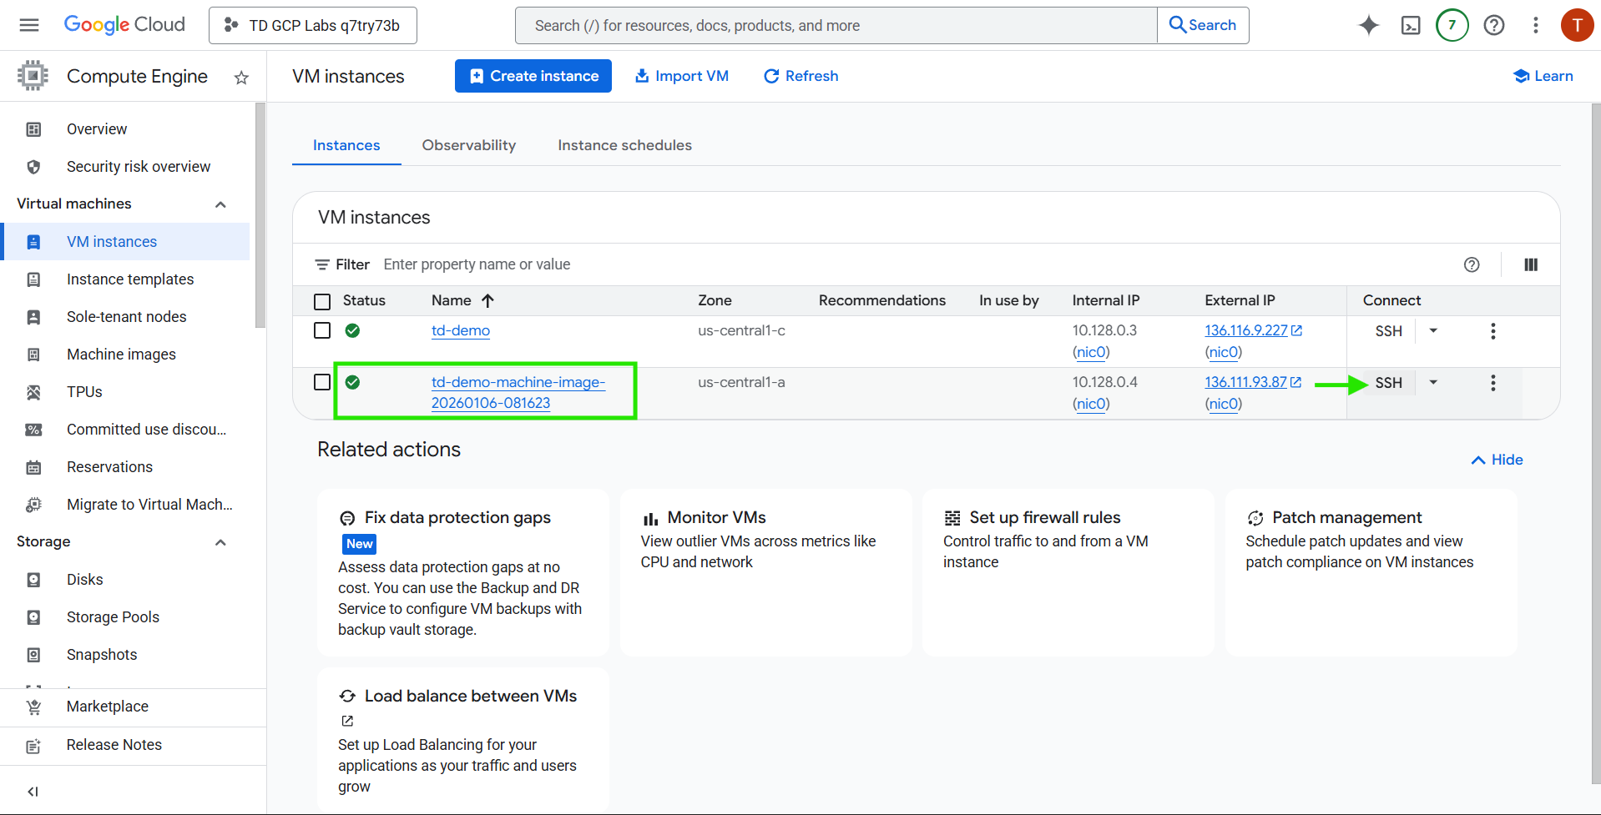Open more actions for td-demo row
The height and width of the screenshot is (815, 1601).
(1492, 331)
